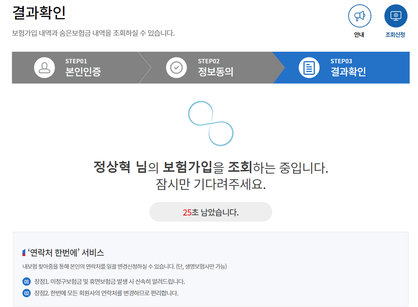The height and width of the screenshot is (307, 418).
Task: Open the highlighted STEP03 결과확인 step
Action: (x=336, y=68)
